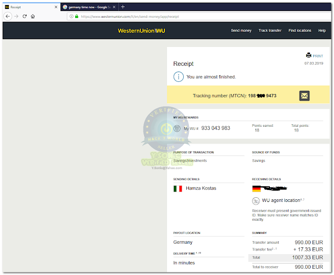Click the WU agent location label
The height and width of the screenshot is (275, 334).
(281, 200)
